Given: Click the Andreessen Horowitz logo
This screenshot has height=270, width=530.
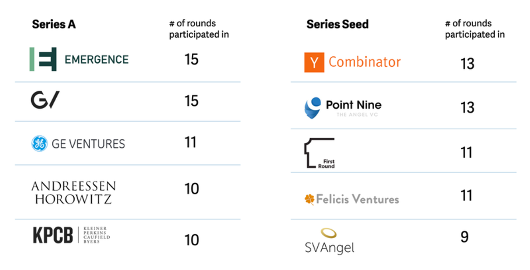Looking at the screenshot, I should click(74, 192).
